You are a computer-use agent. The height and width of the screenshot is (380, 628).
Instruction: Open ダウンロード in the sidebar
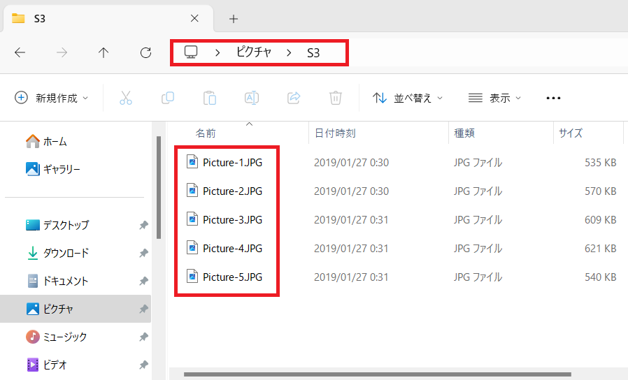pyautogui.click(x=66, y=253)
